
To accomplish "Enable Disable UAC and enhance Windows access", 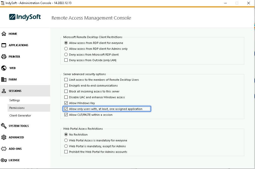I will pyautogui.click(x=66, y=97).
